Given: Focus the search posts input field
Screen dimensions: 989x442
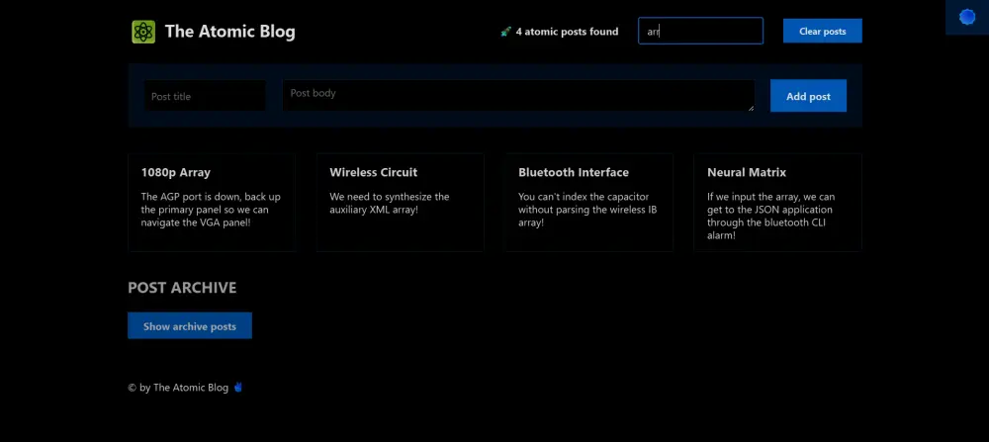Looking at the screenshot, I should point(700,31).
